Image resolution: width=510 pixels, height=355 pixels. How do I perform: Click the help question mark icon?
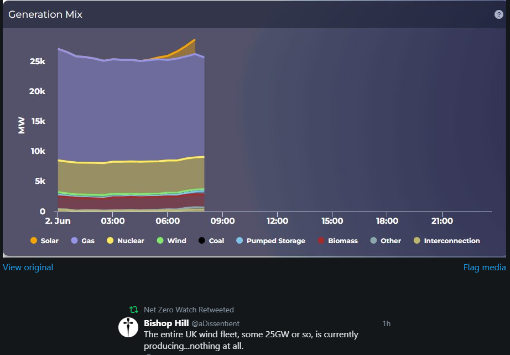499,14
